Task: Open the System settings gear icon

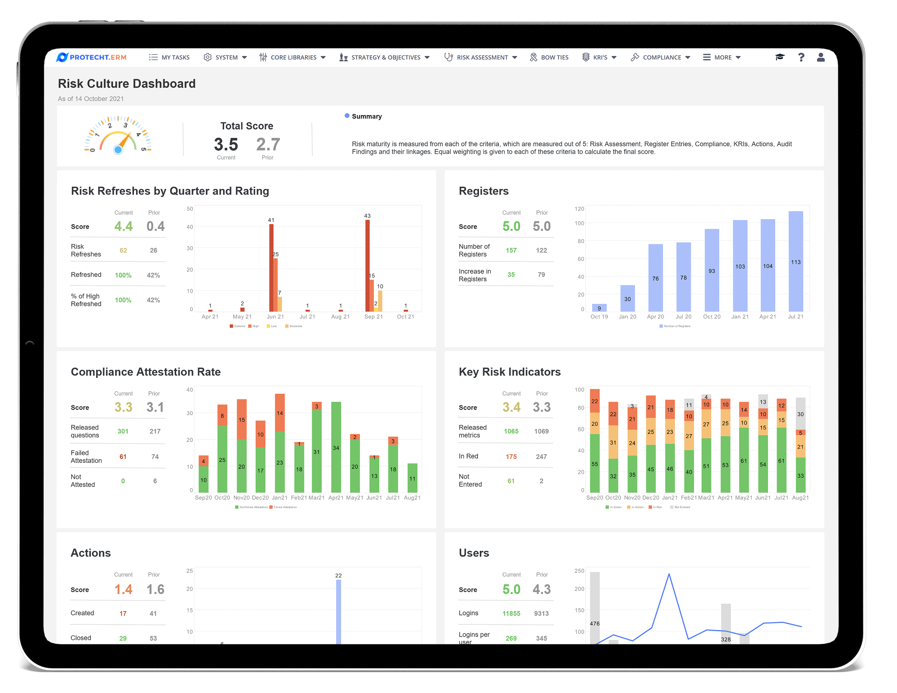Action: tap(208, 58)
